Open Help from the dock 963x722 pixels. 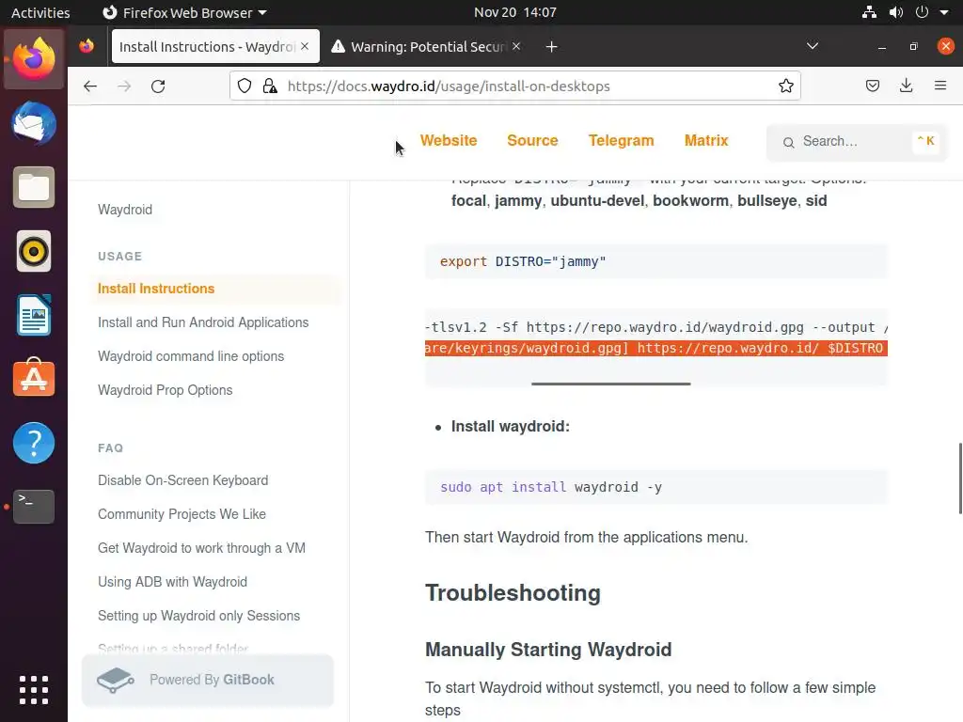tap(34, 443)
